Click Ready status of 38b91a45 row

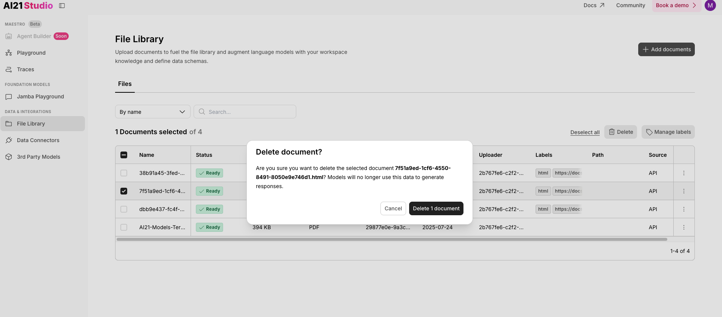point(209,173)
